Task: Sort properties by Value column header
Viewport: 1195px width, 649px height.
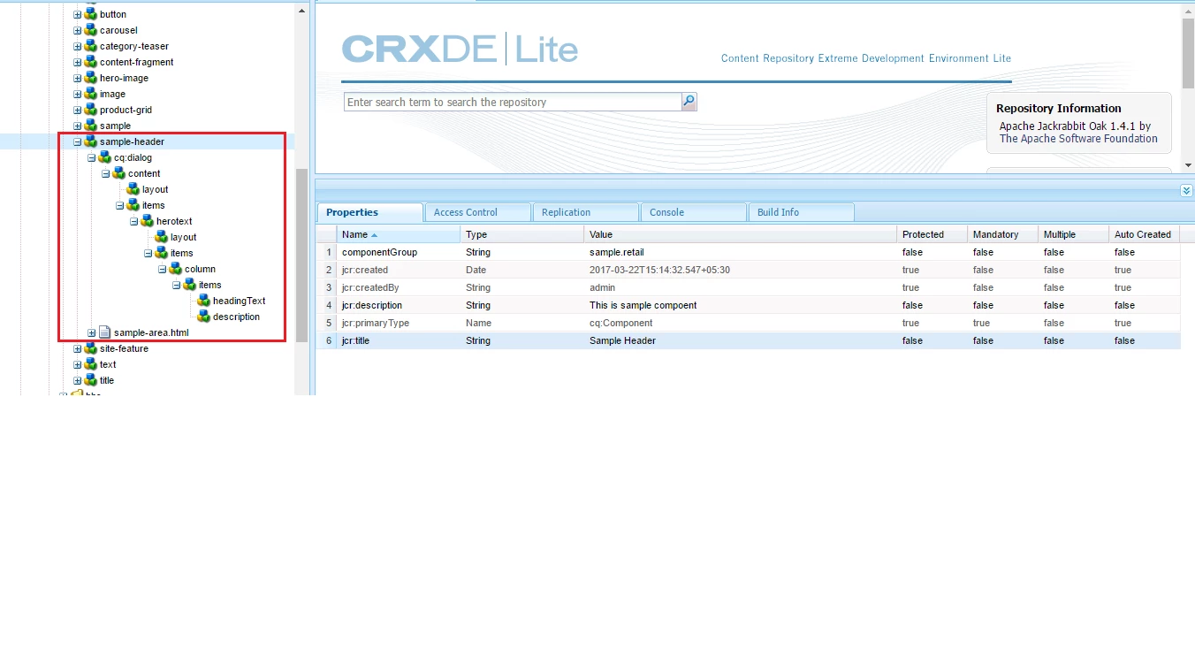Action: (x=740, y=234)
